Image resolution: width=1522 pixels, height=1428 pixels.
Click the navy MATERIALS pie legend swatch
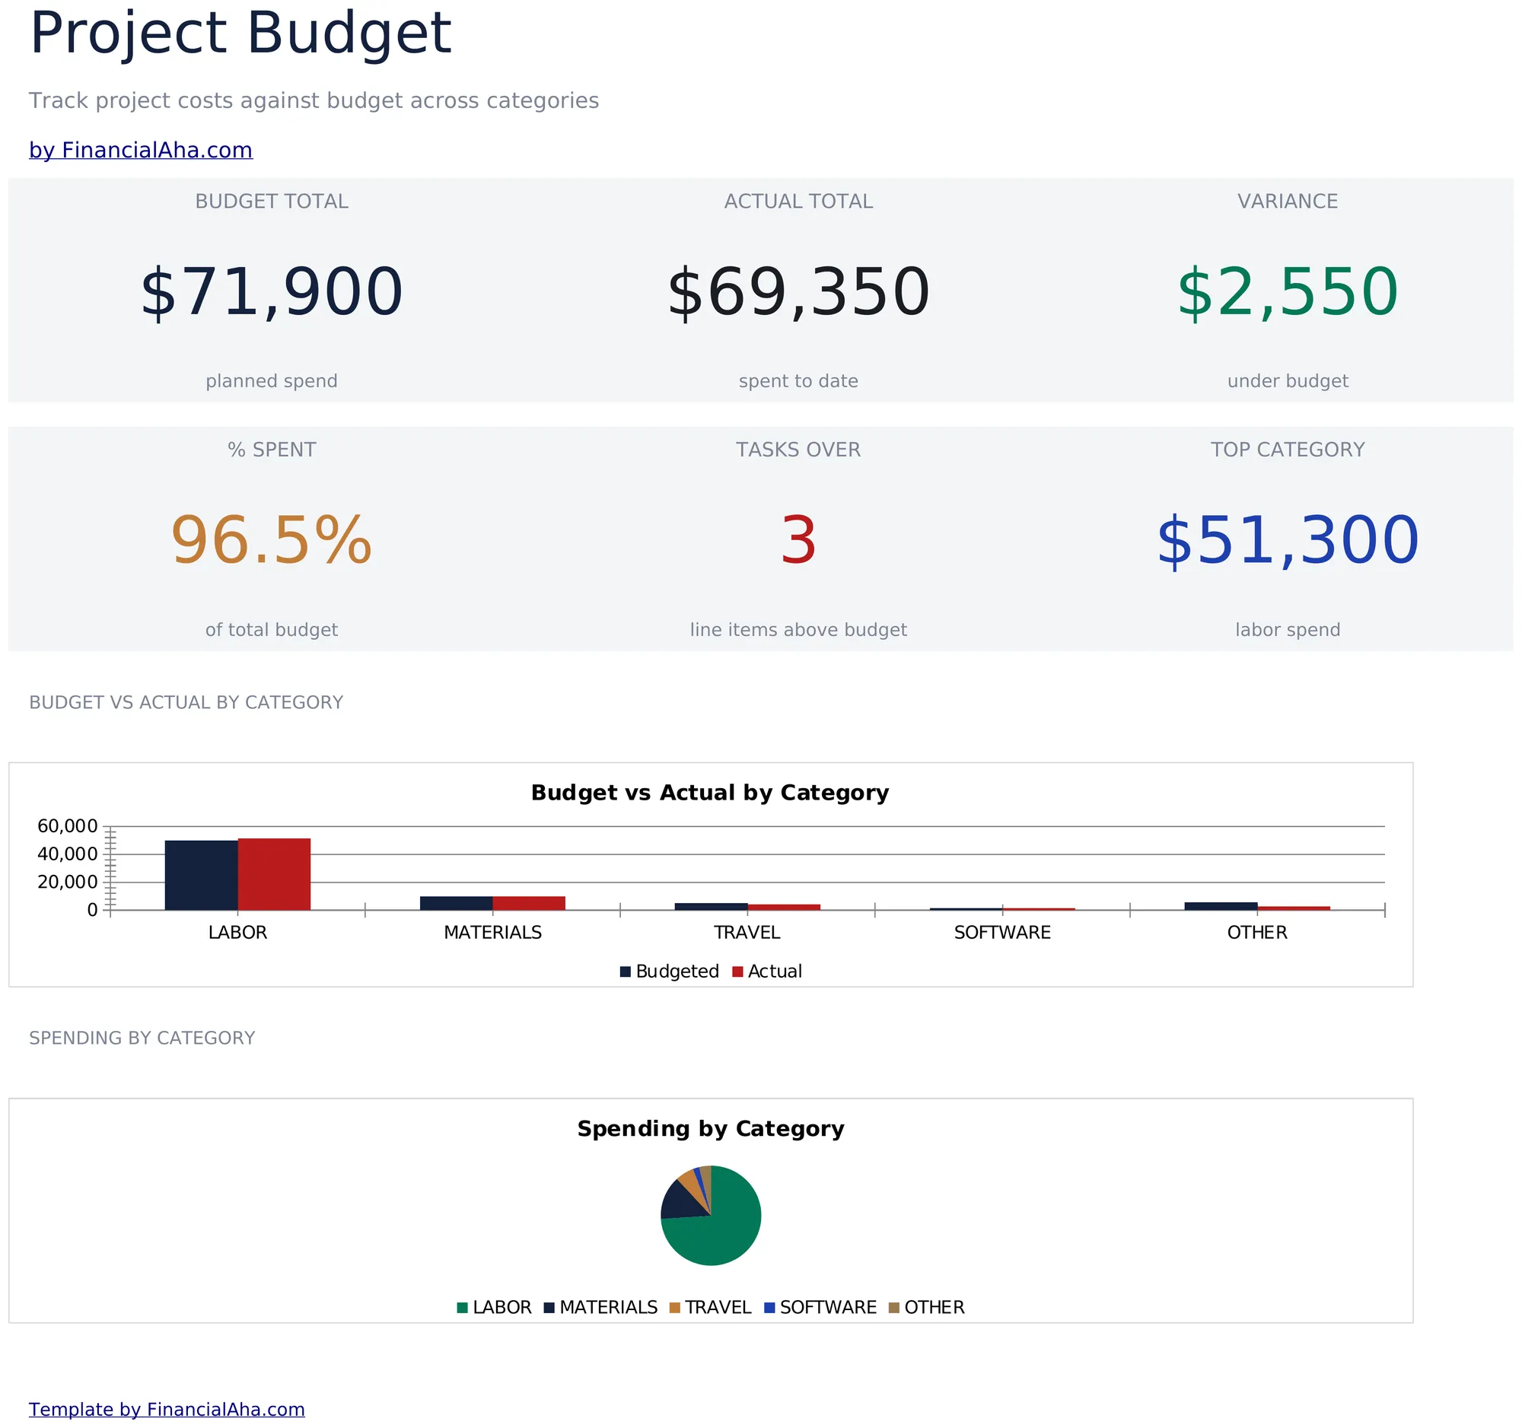(x=549, y=1308)
